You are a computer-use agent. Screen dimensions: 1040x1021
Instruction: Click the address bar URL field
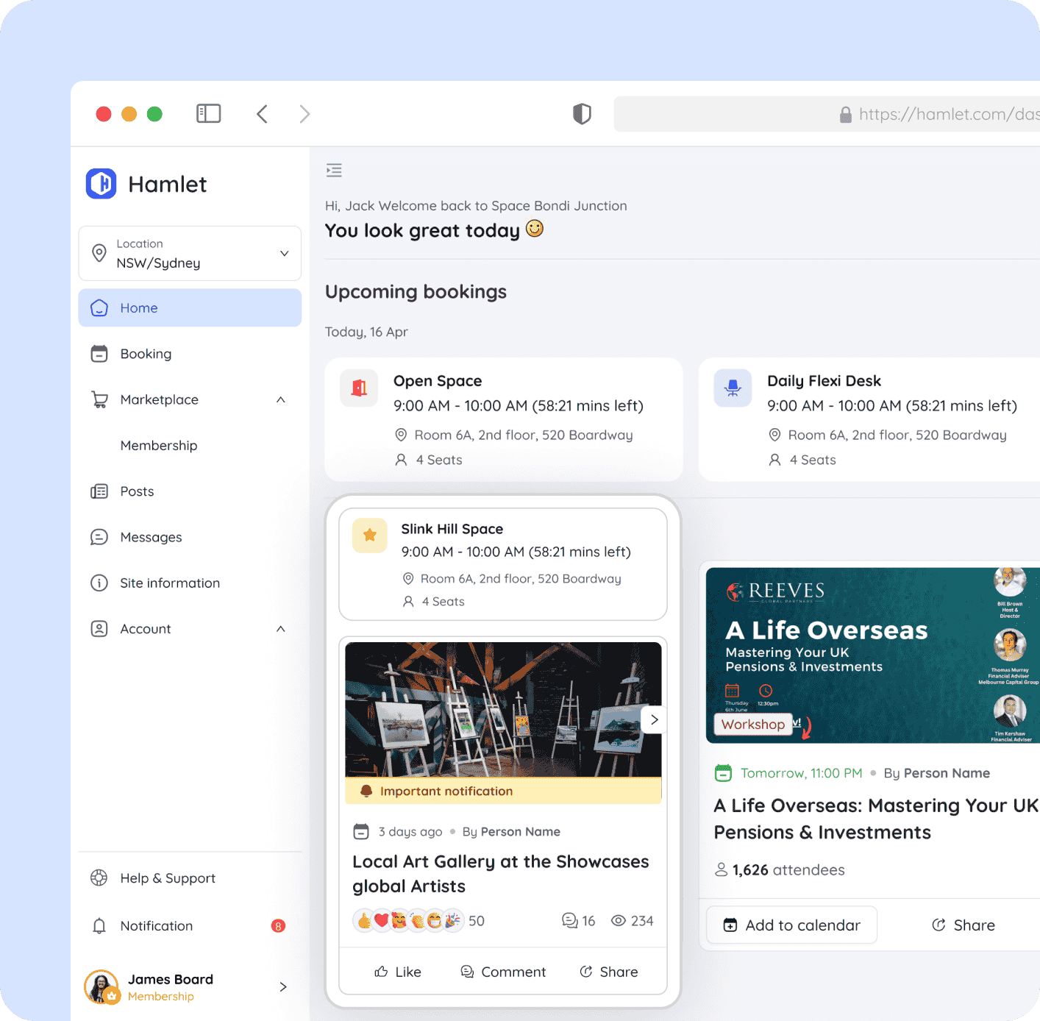coord(827,114)
